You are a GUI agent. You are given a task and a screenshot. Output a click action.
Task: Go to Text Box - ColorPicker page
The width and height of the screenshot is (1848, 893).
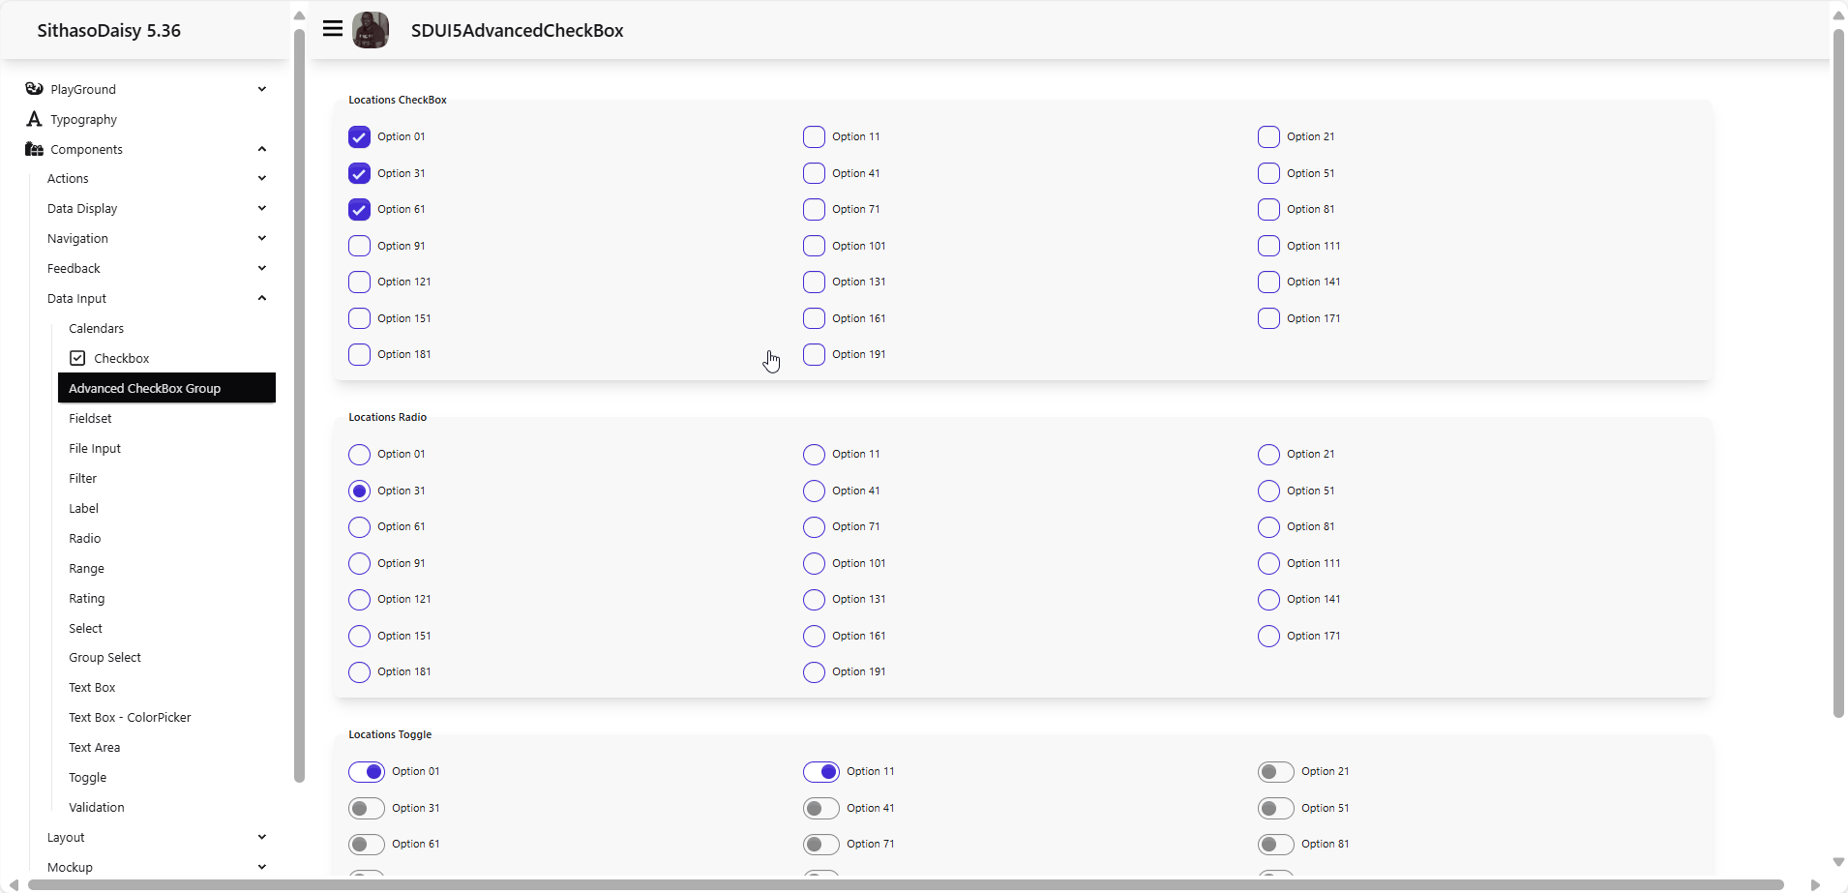point(130,717)
